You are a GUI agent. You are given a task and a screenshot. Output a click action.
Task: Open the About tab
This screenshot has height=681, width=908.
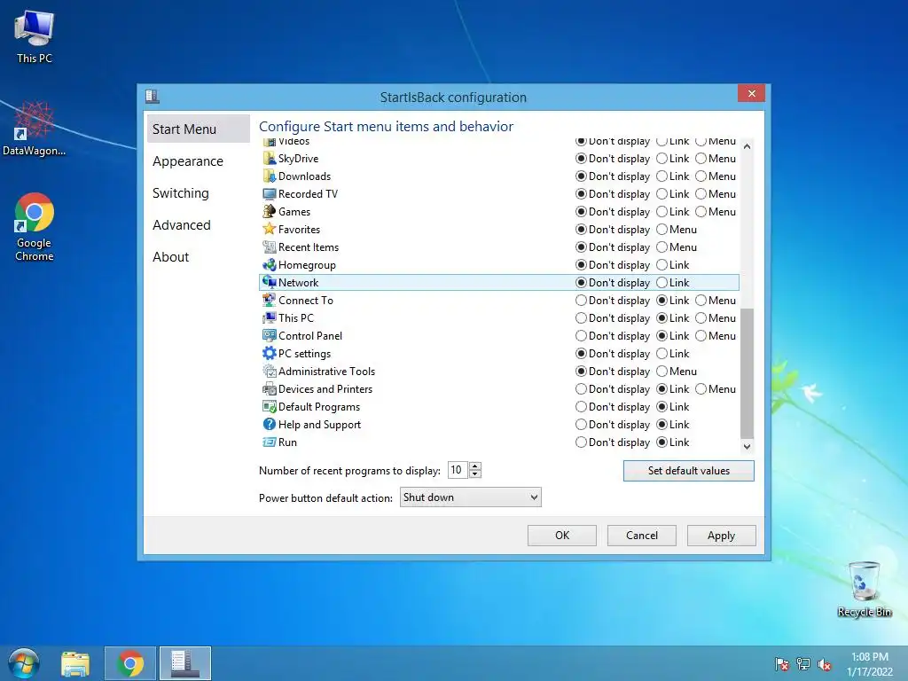(171, 256)
